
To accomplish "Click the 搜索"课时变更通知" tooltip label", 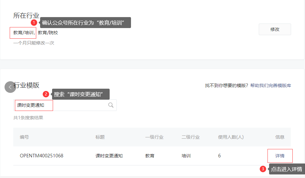I will coord(81,94).
